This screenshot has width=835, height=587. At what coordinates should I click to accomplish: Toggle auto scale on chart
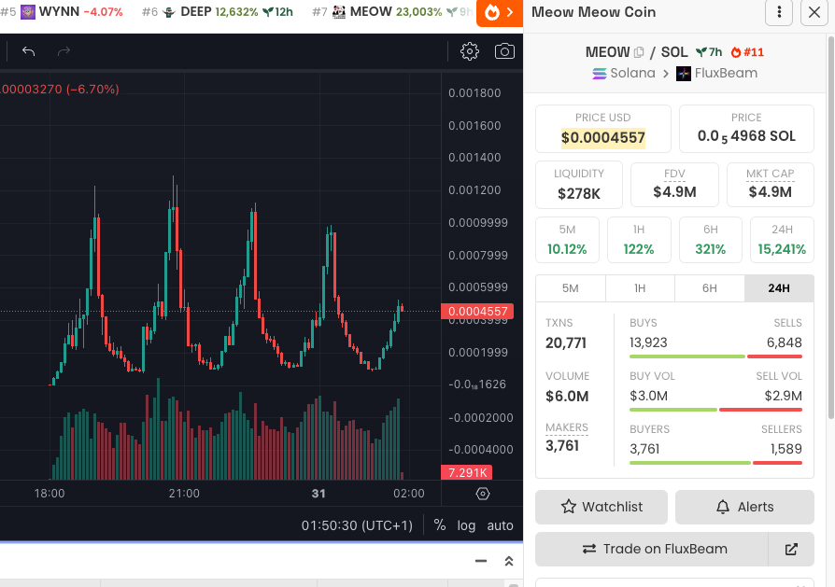(500, 525)
